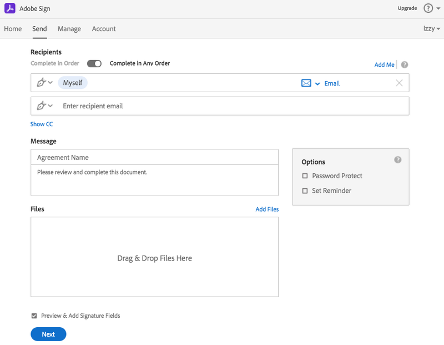
Task: Select the Myself recipient chip
Action: tap(73, 83)
